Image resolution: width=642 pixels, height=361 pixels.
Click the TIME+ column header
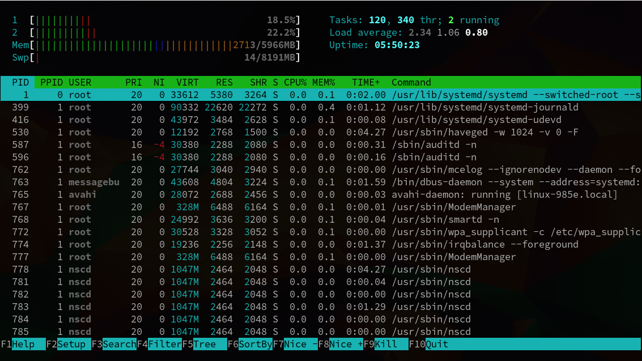point(366,82)
